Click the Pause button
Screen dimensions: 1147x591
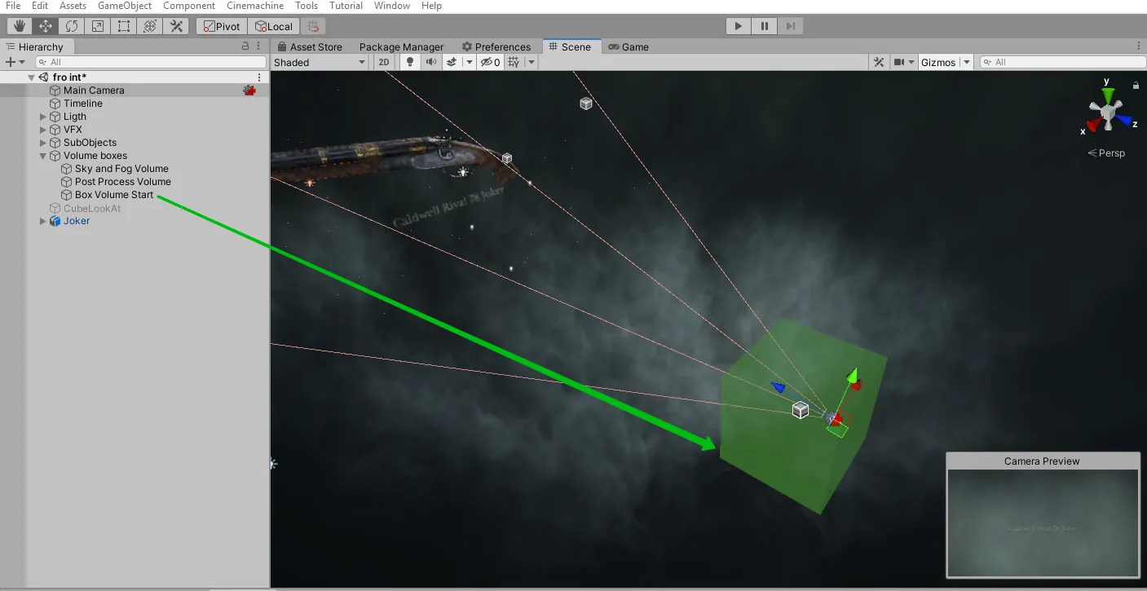(764, 26)
